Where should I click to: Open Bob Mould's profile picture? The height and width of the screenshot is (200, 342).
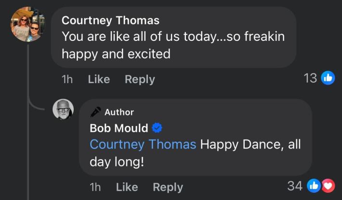click(63, 110)
